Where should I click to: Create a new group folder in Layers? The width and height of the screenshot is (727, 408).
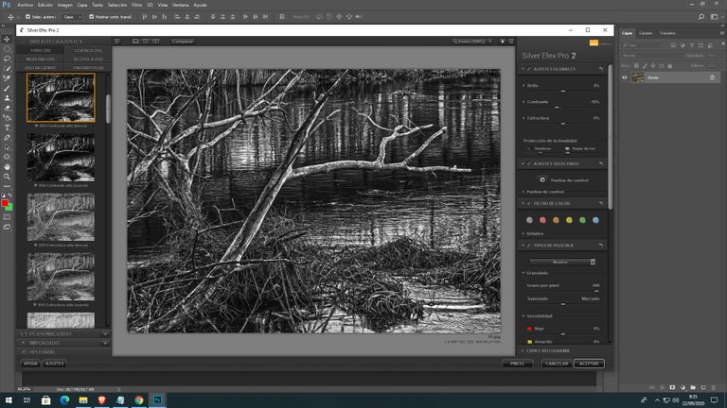point(693,387)
